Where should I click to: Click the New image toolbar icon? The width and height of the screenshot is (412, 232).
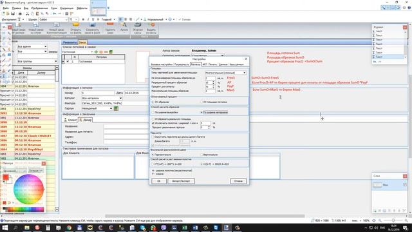3,14
